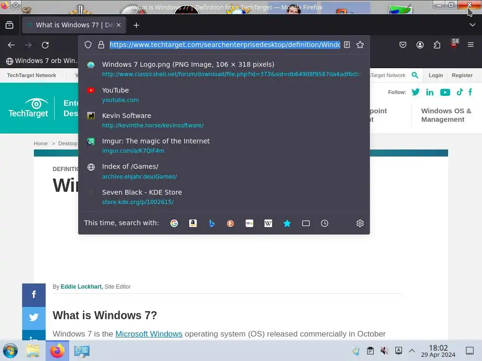Click the muted volume tray icon
This screenshot has width=482, height=361.
click(x=384, y=351)
